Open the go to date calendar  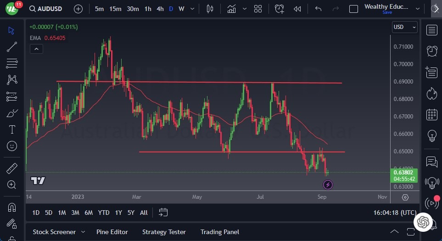click(x=163, y=212)
